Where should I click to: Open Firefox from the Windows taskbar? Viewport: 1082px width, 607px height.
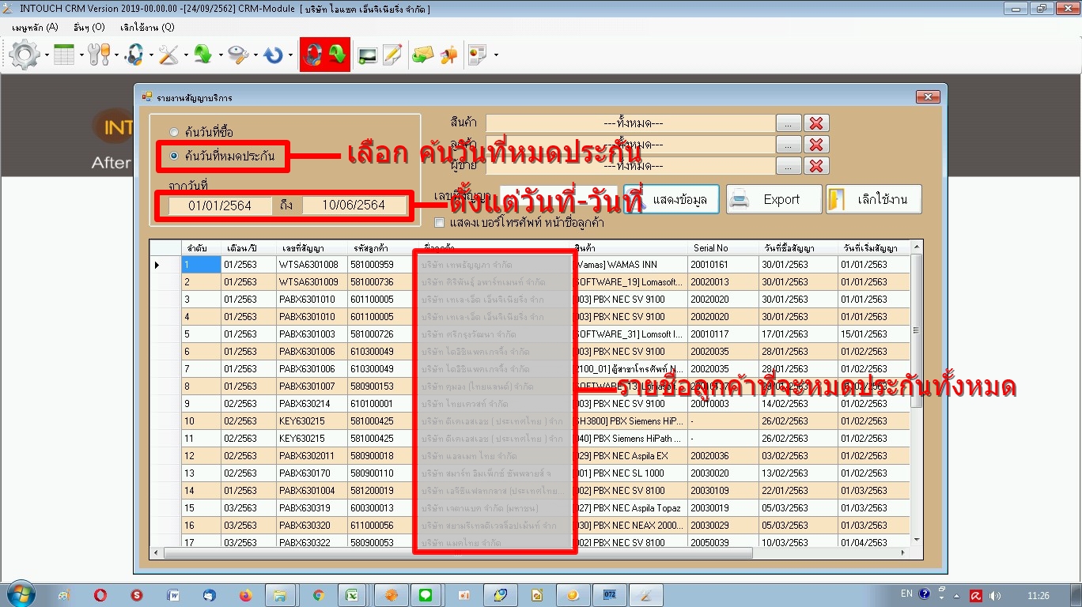coord(244,595)
